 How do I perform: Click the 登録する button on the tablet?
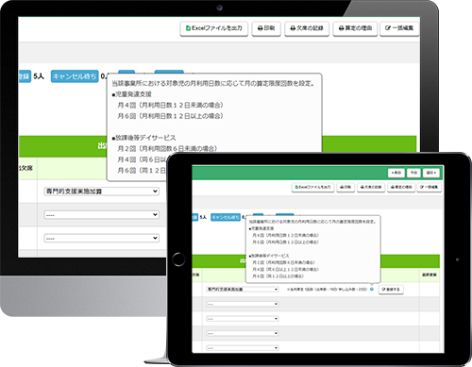[x=391, y=290]
